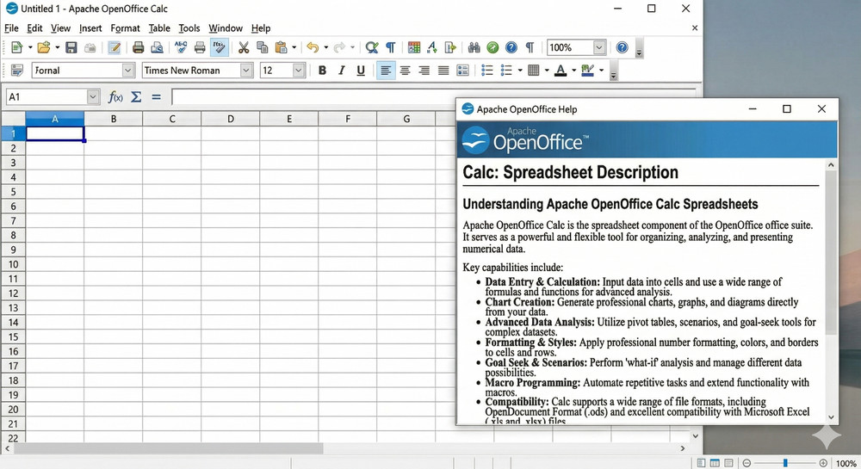Set Align Right on the cell
The image size is (861, 469).
tap(424, 71)
